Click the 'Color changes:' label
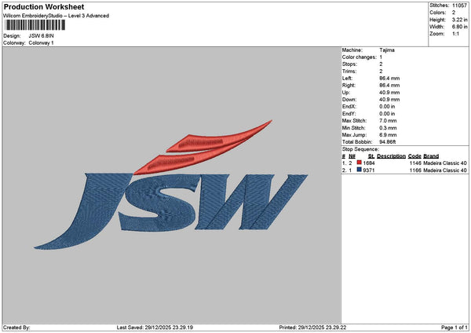 [359, 57]
